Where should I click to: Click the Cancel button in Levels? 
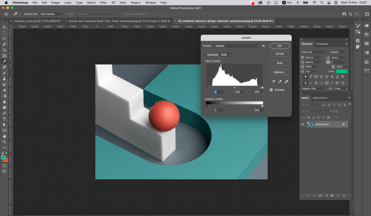[280, 54]
